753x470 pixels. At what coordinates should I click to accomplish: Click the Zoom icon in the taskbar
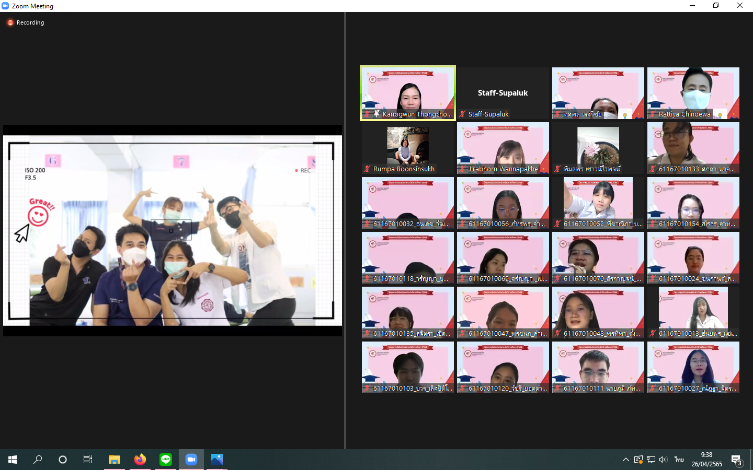tap(191, 460)
